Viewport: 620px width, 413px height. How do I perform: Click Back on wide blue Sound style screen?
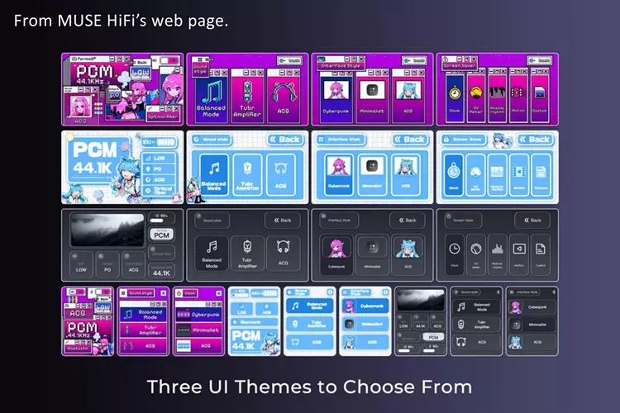point(285,140)
